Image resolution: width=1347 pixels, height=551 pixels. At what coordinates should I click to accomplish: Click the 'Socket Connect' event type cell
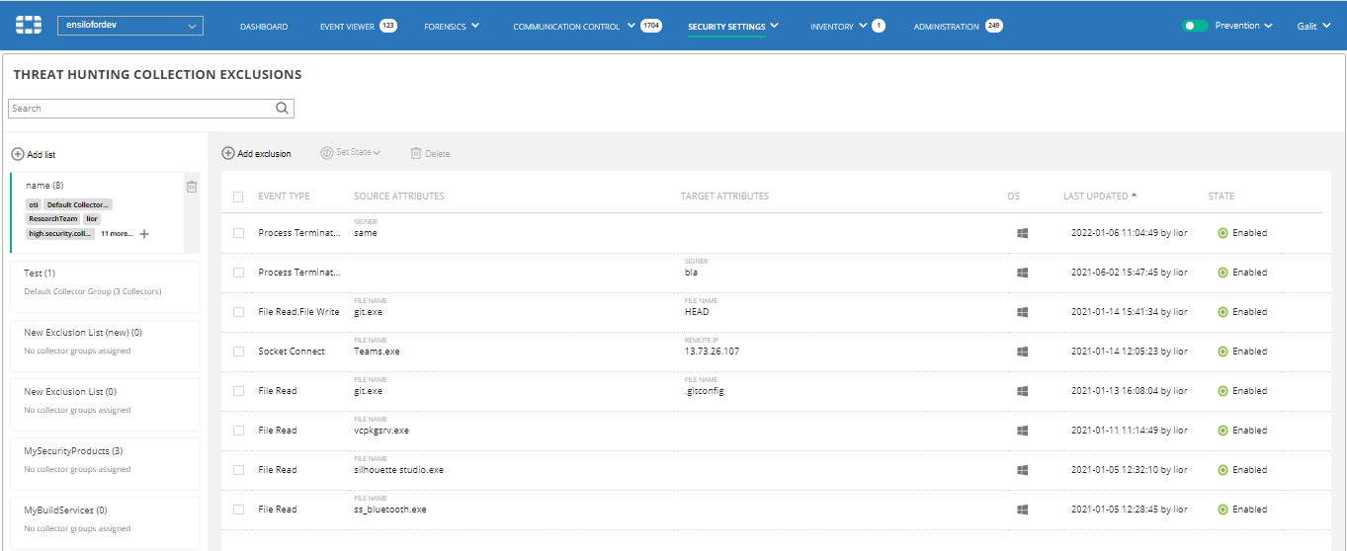point(292,352)
